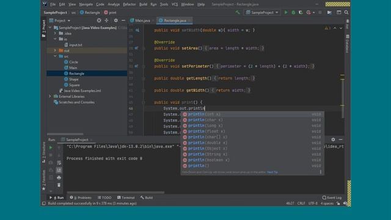This screenshot has width=391, height=220.
Task: Open Search Everywhere with the magnifier icon
Action: (346, 12)
